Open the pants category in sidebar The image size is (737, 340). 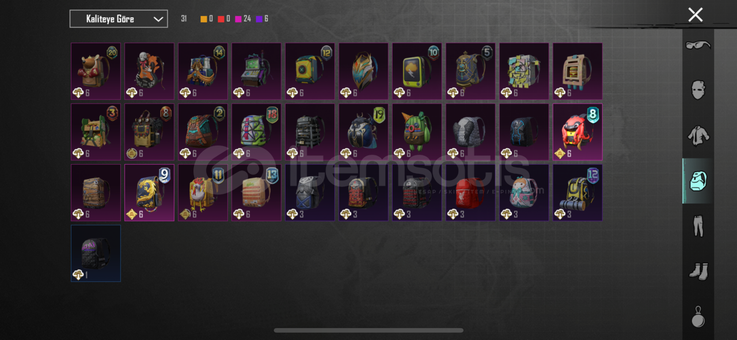click(x=698, y=226)
